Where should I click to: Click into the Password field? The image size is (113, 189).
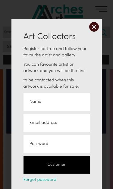pyautogui.click(x=57, y=144)
